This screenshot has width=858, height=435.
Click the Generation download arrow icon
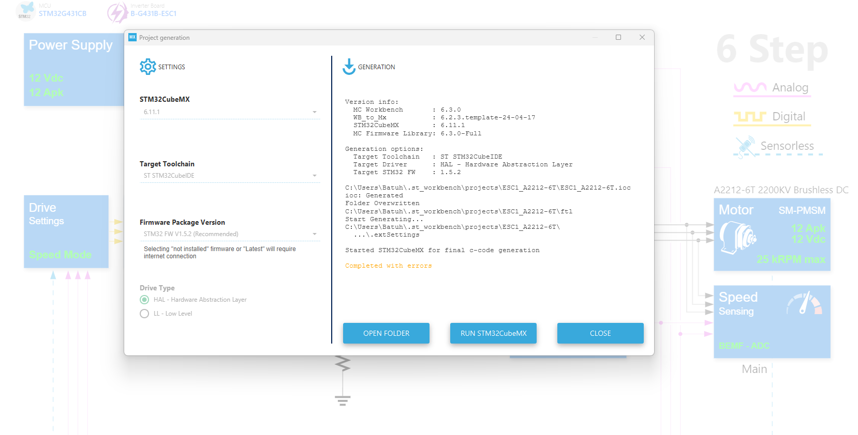coord(349,67)
